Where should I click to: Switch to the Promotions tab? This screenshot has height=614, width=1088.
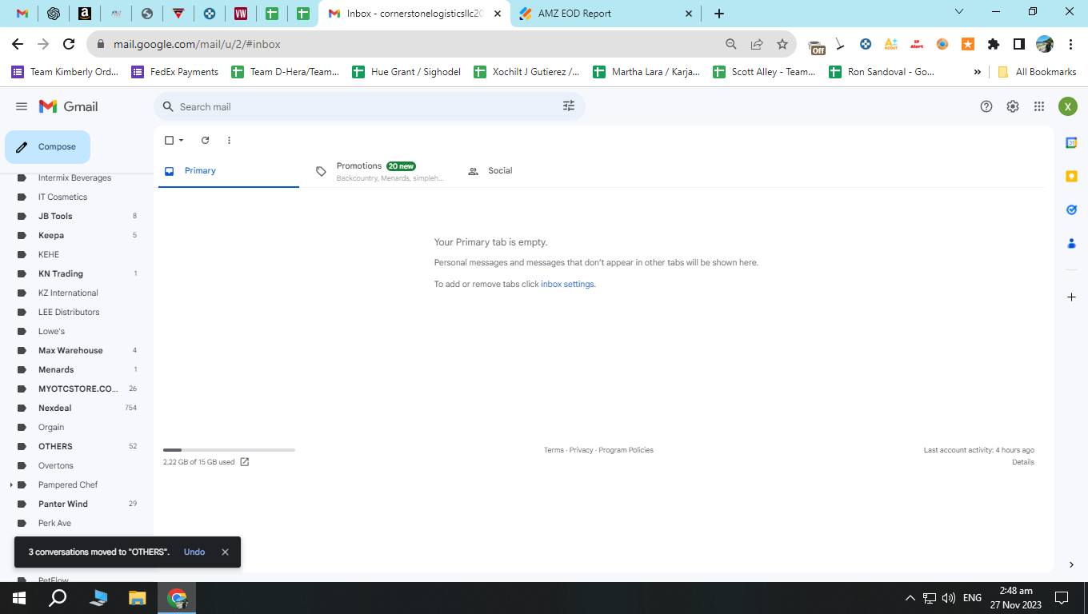[x=381, y=171]
